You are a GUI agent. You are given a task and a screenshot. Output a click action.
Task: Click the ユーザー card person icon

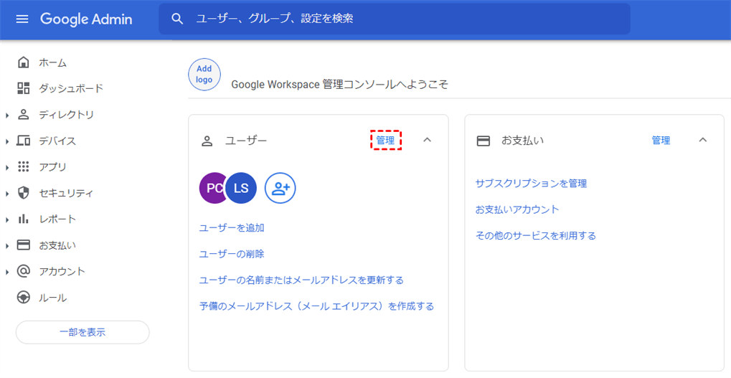pos(207,141)
